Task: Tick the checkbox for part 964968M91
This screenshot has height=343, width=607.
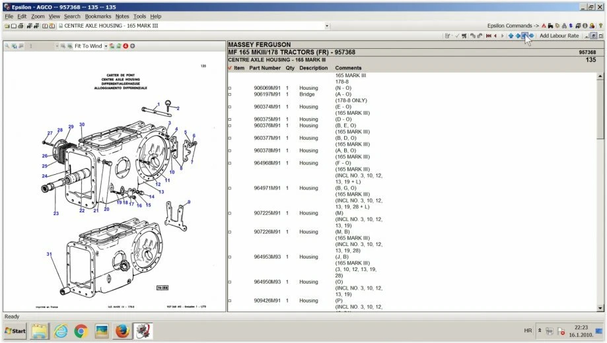Action: [230, 163]
